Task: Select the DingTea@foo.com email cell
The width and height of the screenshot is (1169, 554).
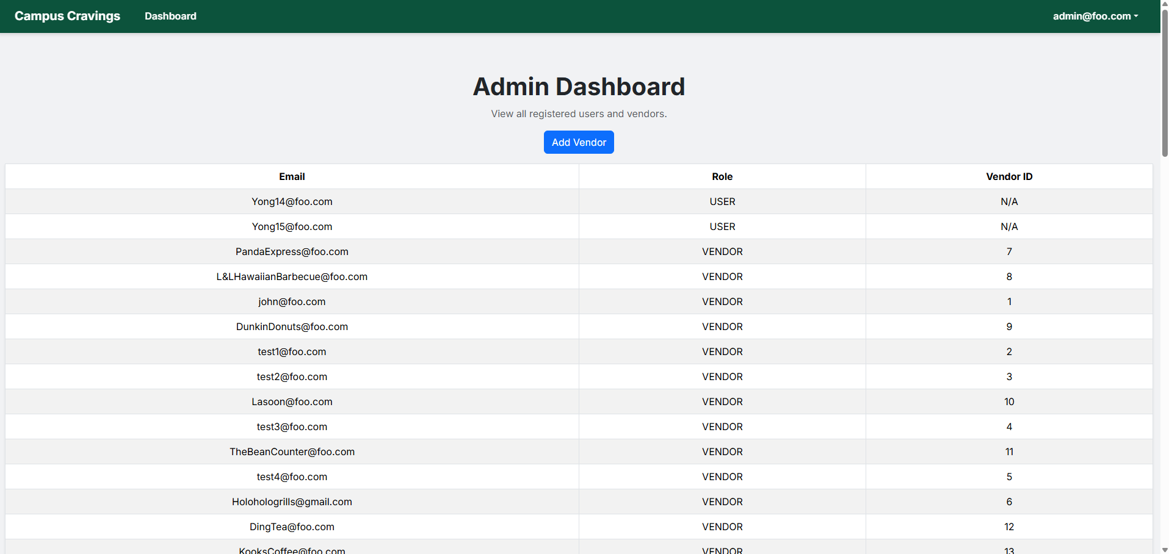Action: [292, 527]
